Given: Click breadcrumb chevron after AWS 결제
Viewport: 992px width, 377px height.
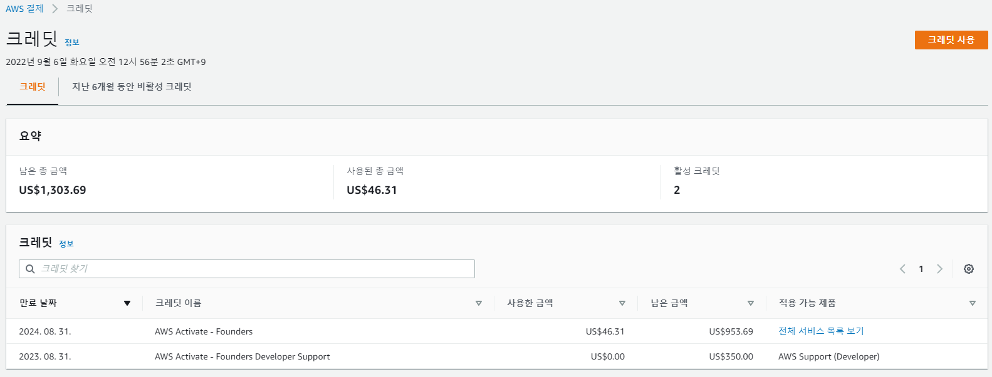Looking at the screenshot, I should click(x=55, y=9).
